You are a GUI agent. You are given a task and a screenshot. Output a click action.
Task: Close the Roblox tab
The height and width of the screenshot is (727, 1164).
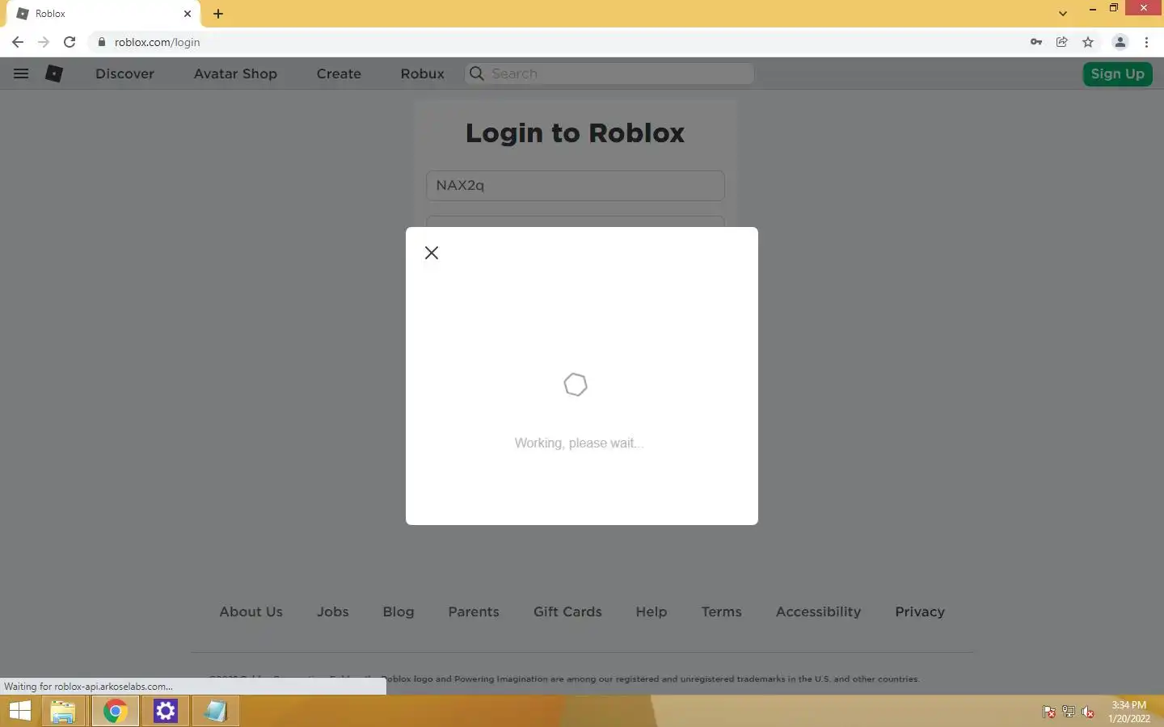[x=188, y=14]
